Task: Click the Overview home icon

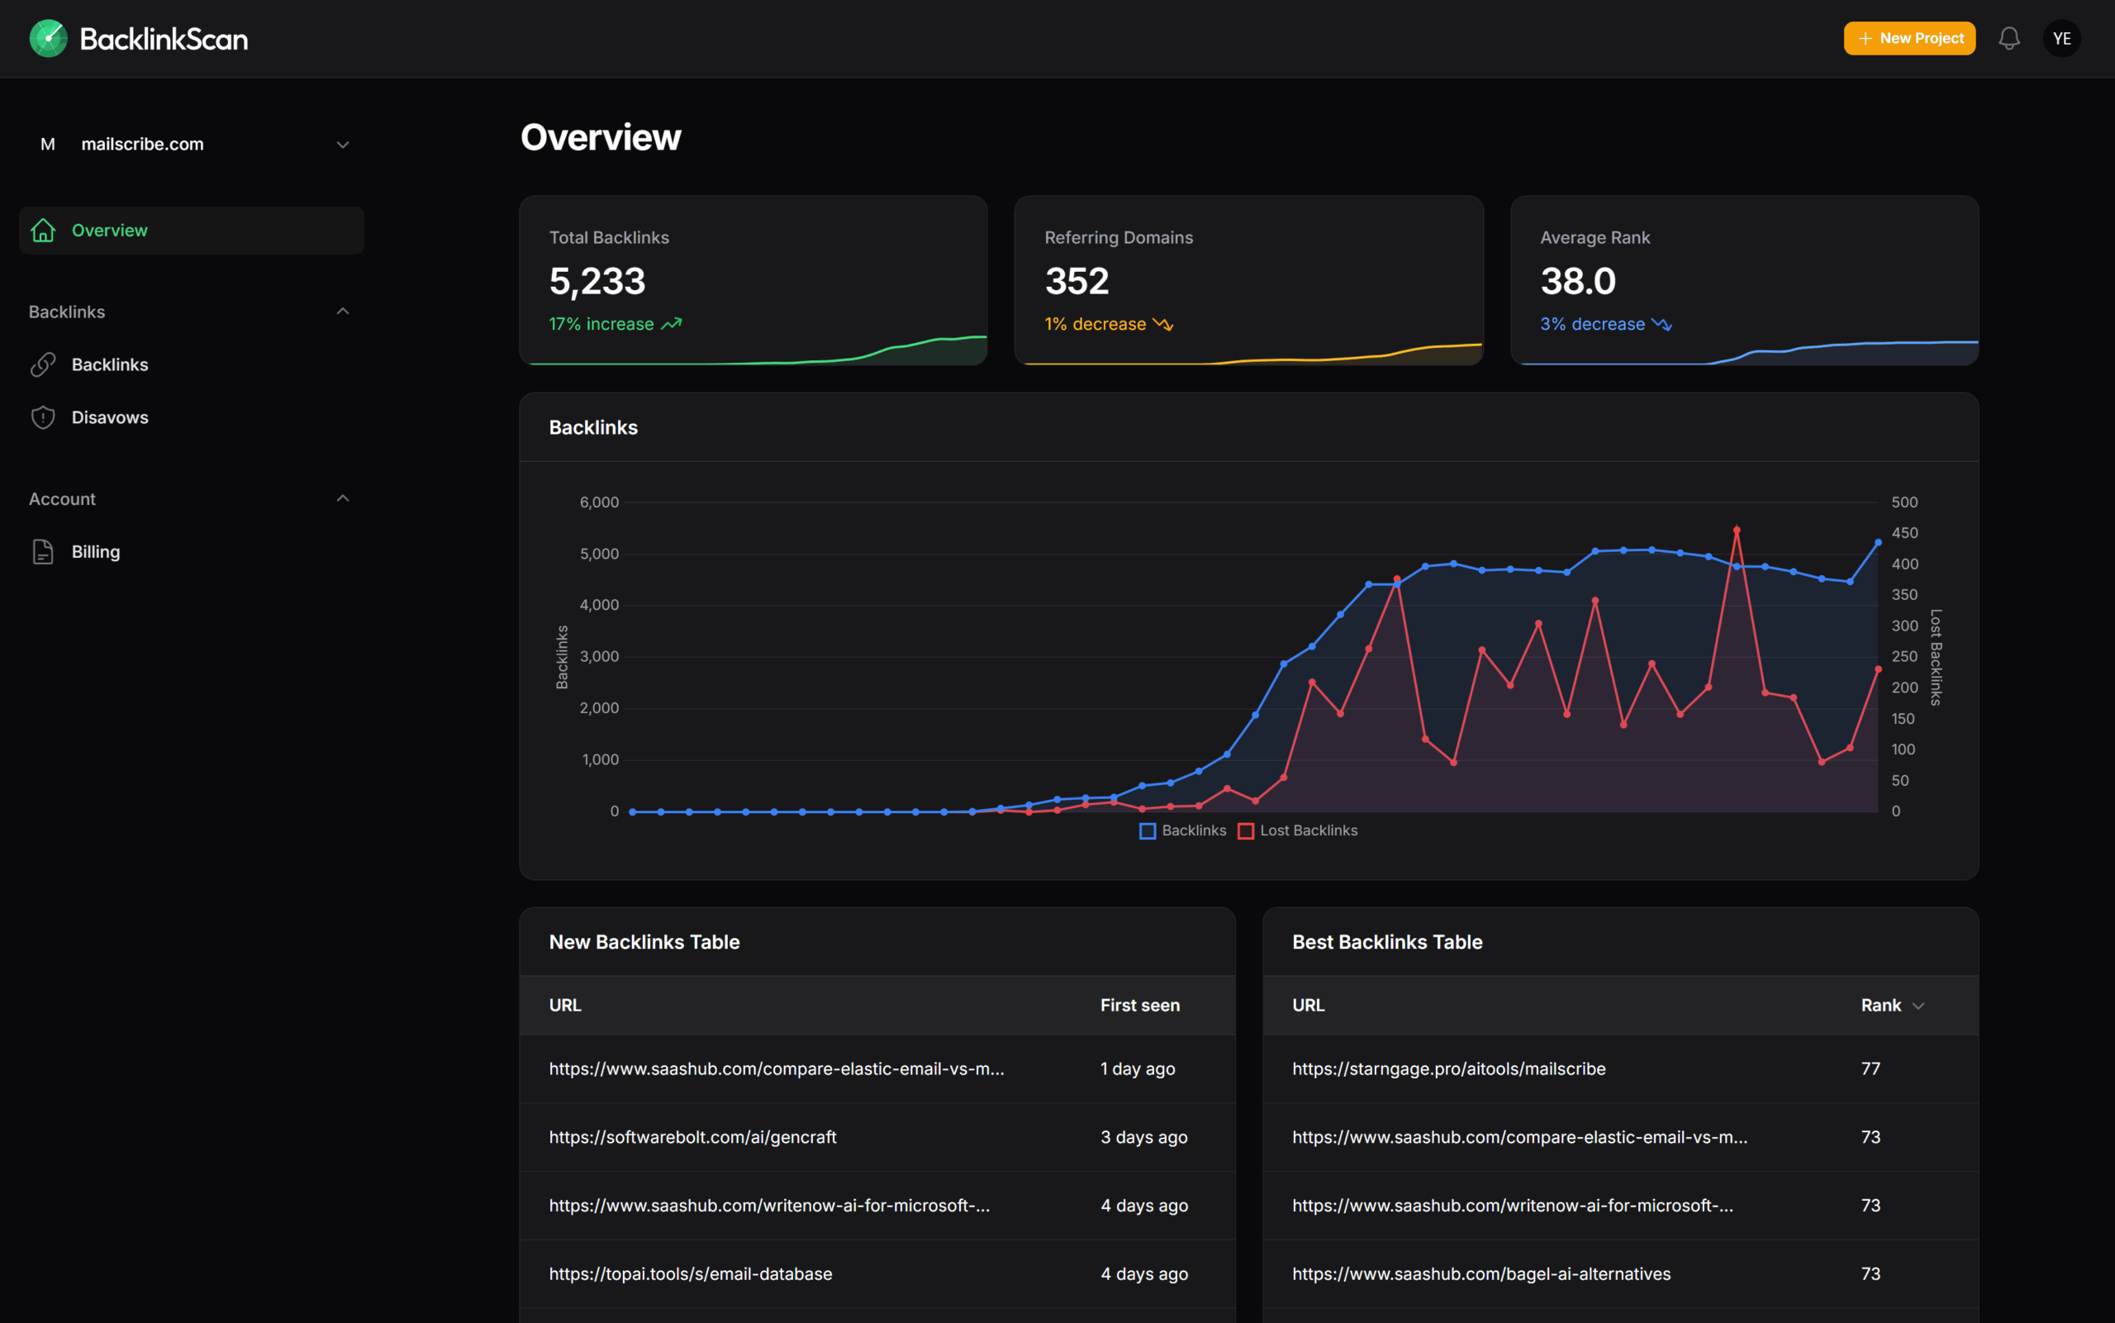Action: [43, 230]
